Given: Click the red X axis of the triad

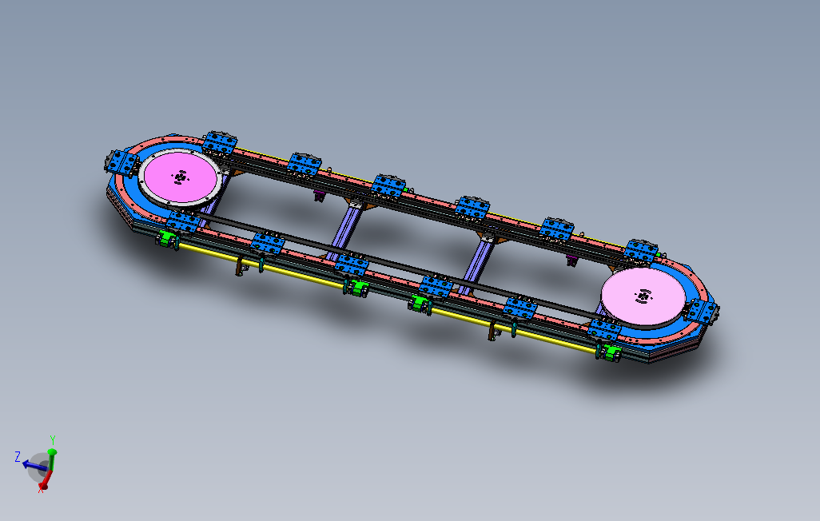Looking at the screenshot, I should [46, 480].
